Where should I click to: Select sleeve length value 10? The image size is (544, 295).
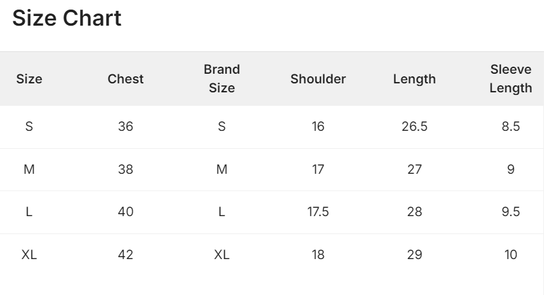click(511, 255)
